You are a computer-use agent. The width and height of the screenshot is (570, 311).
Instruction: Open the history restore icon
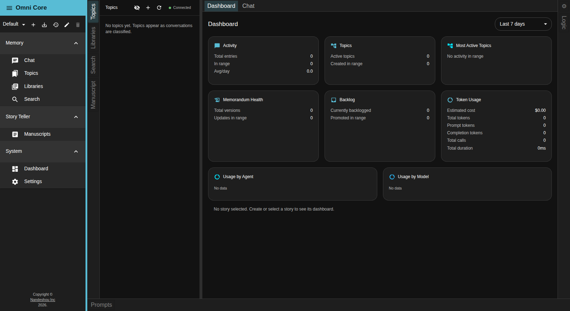[x=56, y=25]
